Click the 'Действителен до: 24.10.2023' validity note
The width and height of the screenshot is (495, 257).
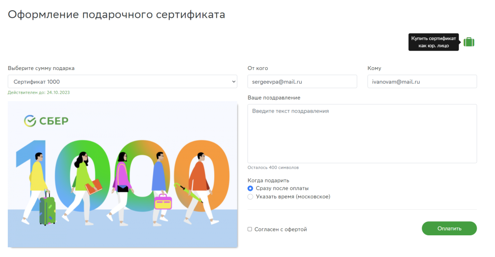pyautogui.click(x=39, y=92)
